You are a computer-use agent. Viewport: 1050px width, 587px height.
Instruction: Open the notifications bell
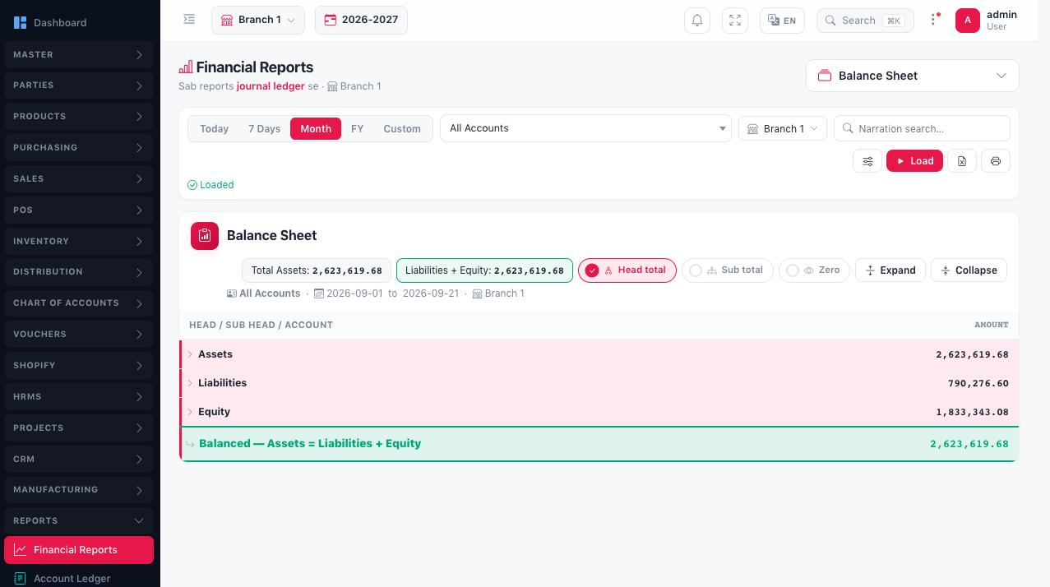pos(697,21)
